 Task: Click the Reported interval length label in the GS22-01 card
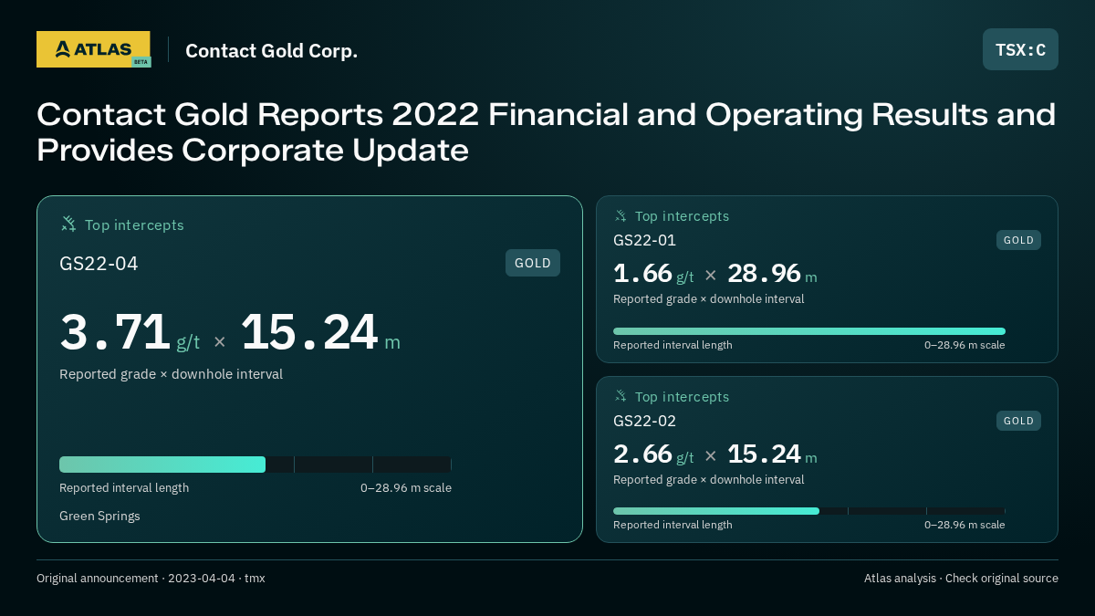[673, 345]
